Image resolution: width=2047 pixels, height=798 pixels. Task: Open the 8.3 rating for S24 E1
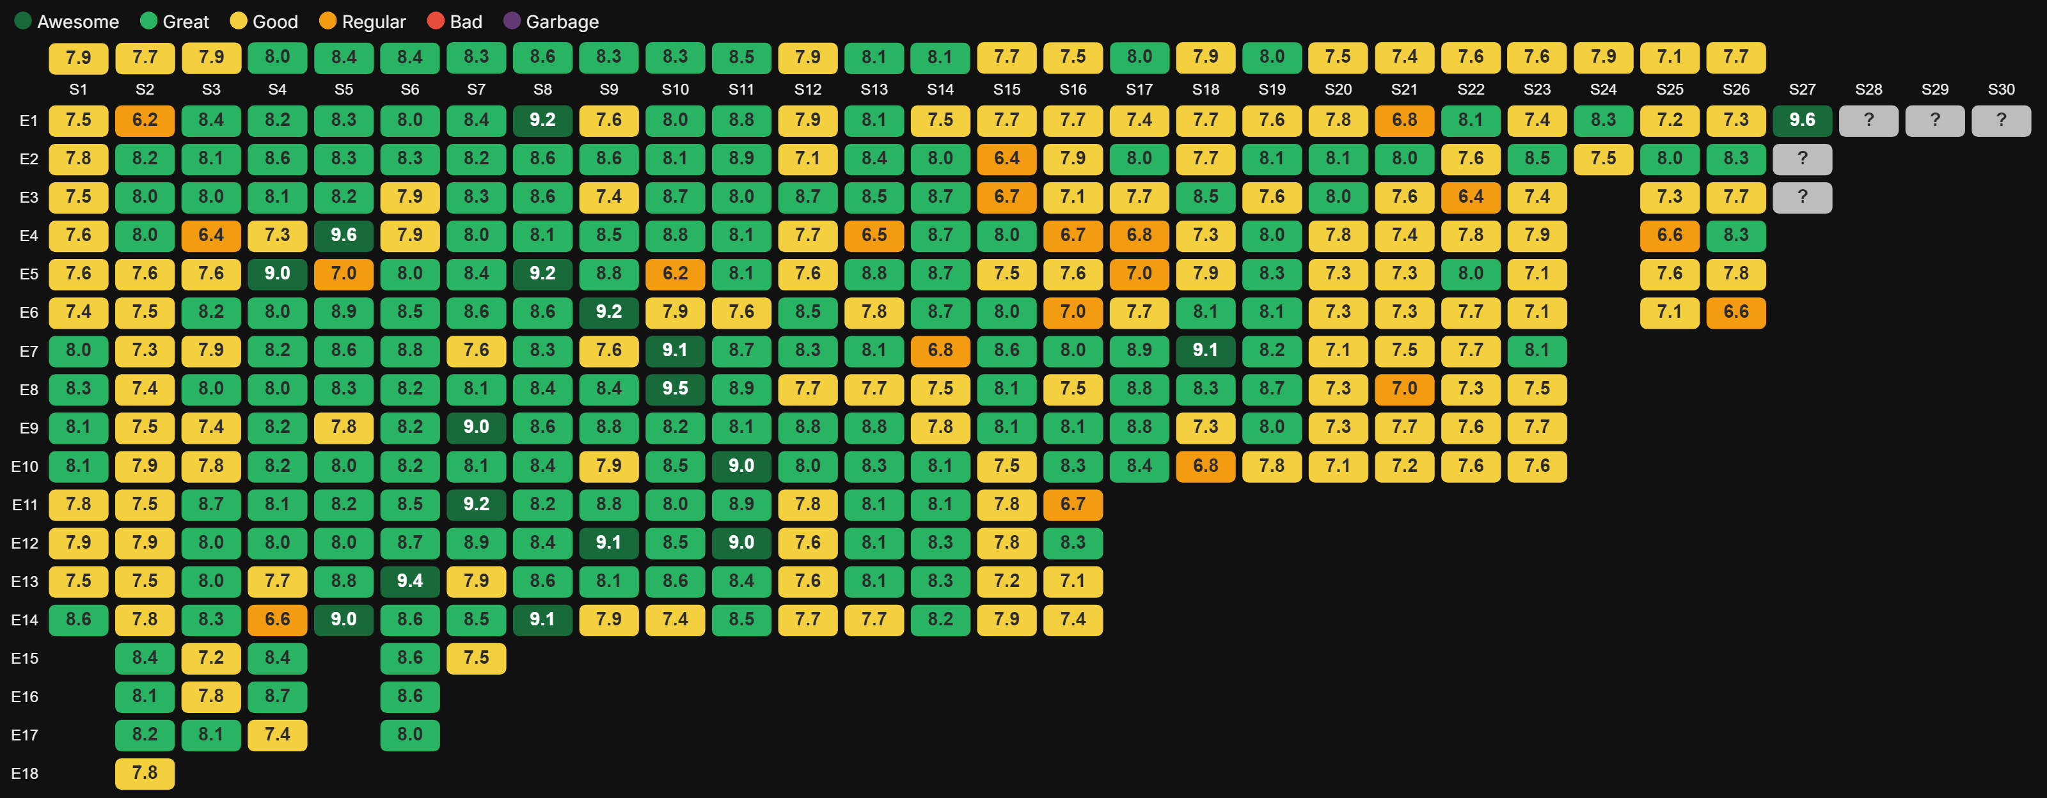point(1604,121)
